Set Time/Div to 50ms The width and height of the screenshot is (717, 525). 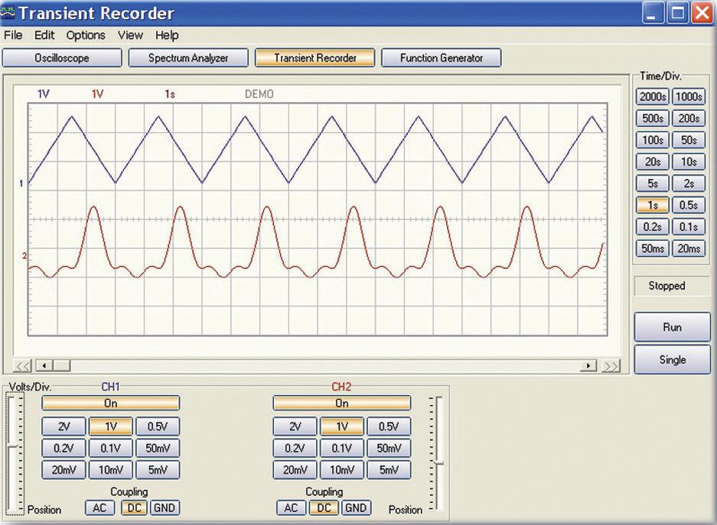[x=654, y=248]
